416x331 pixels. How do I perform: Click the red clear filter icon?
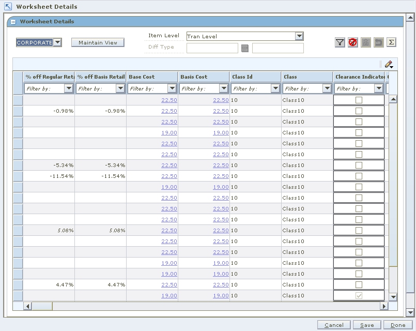(x=353, y=42)
